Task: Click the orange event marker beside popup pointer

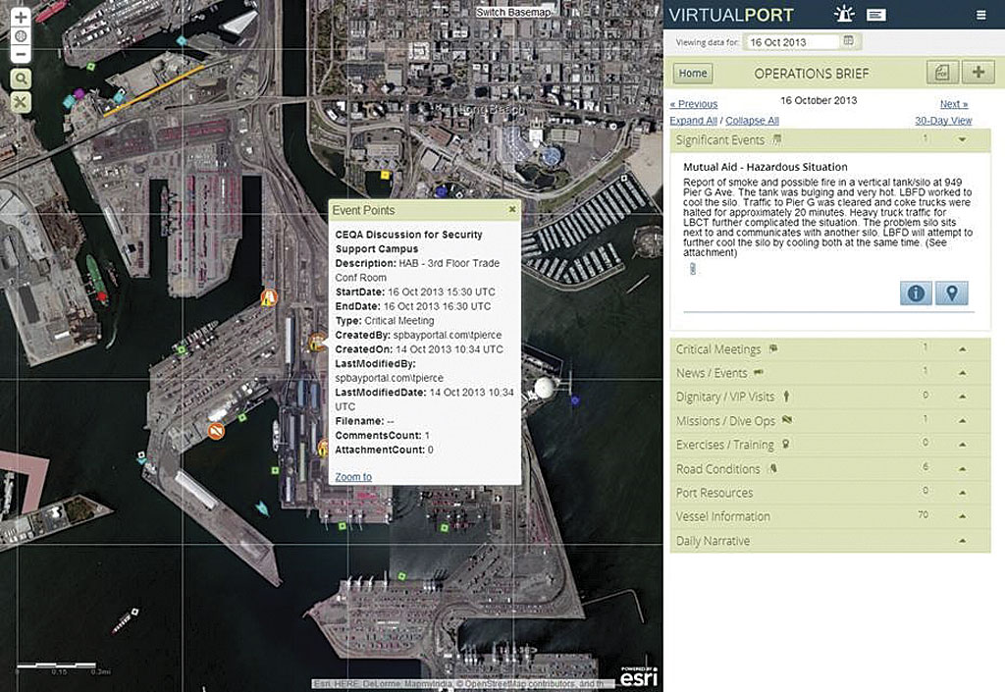Action: (316, 343)
